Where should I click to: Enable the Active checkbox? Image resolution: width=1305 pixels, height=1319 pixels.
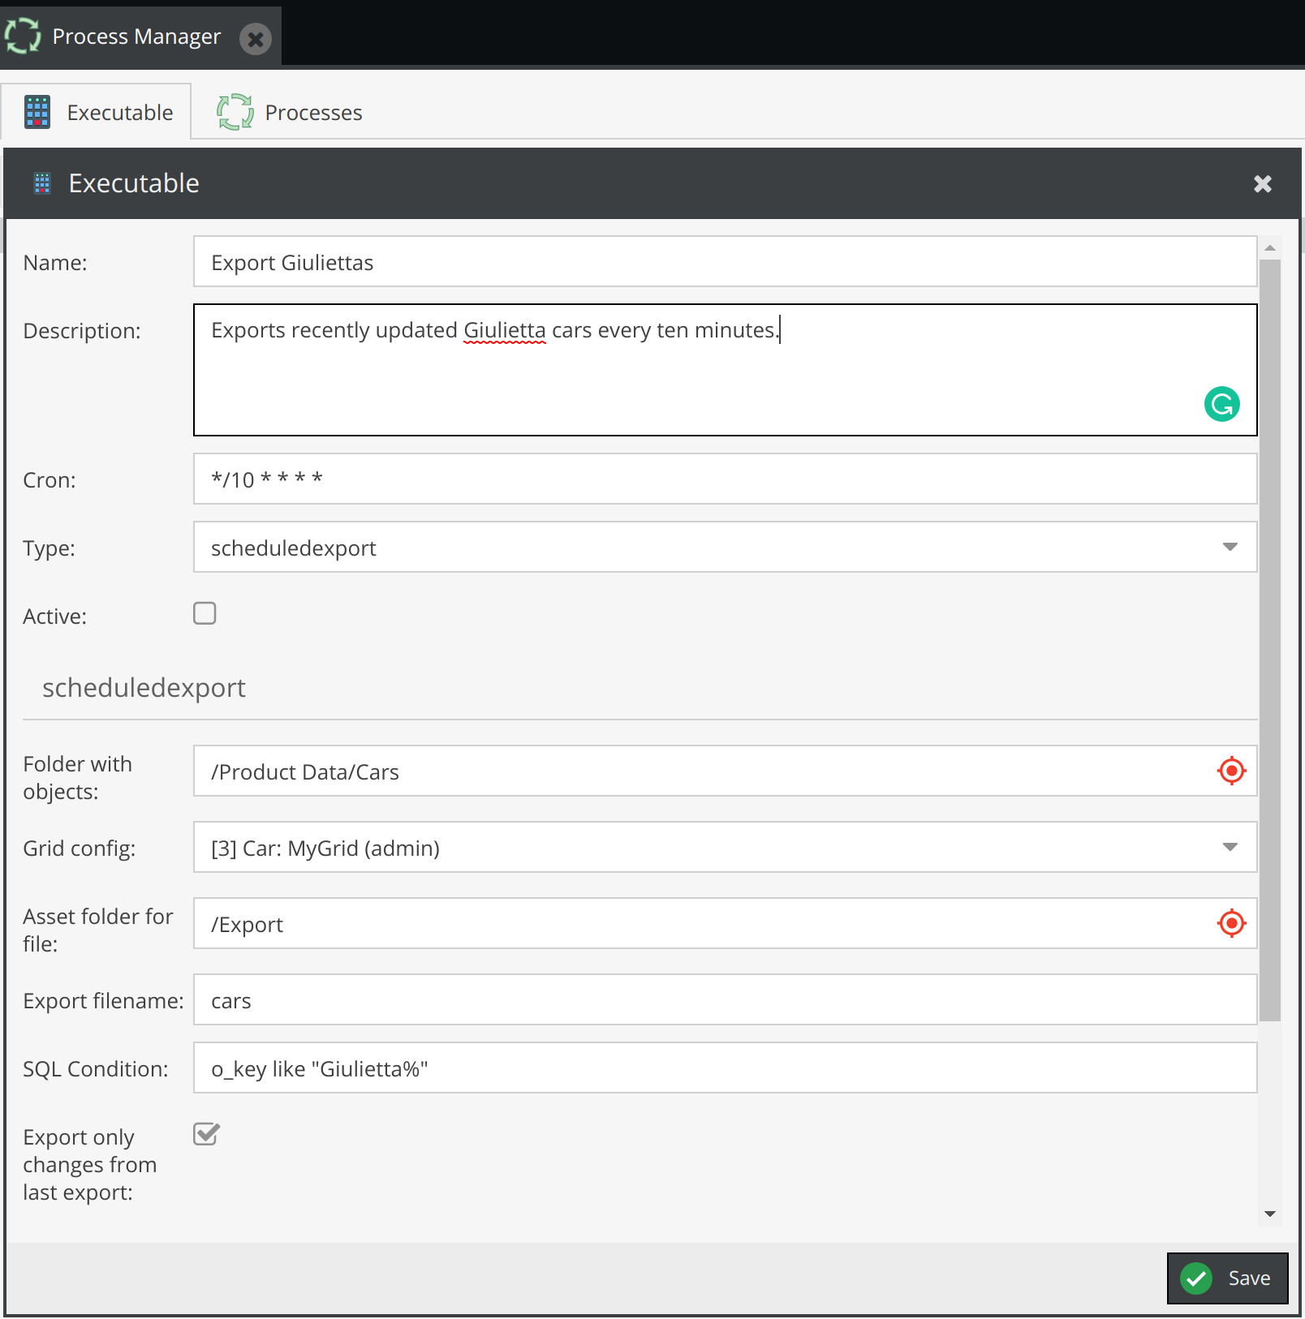[205, 613]
